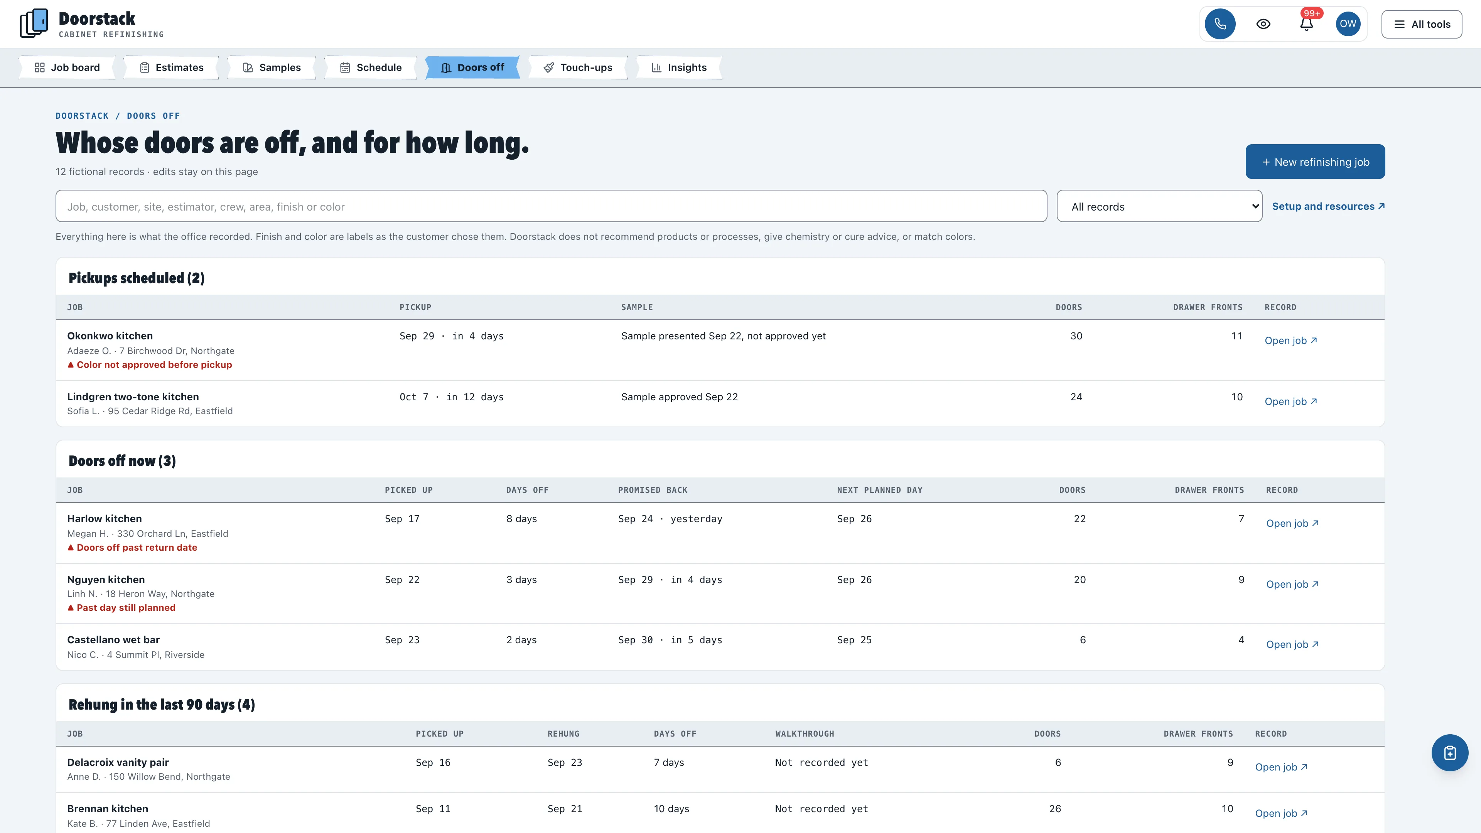Click the Doors off now (3) heading
This screenshot has width=1481, height=833.
(x=122, y=461)
